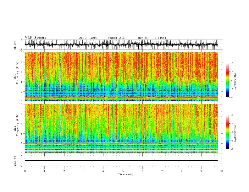Click the "station=ATH" header label
This screenshot has width=249, height=192.
(x=117, y=38)
